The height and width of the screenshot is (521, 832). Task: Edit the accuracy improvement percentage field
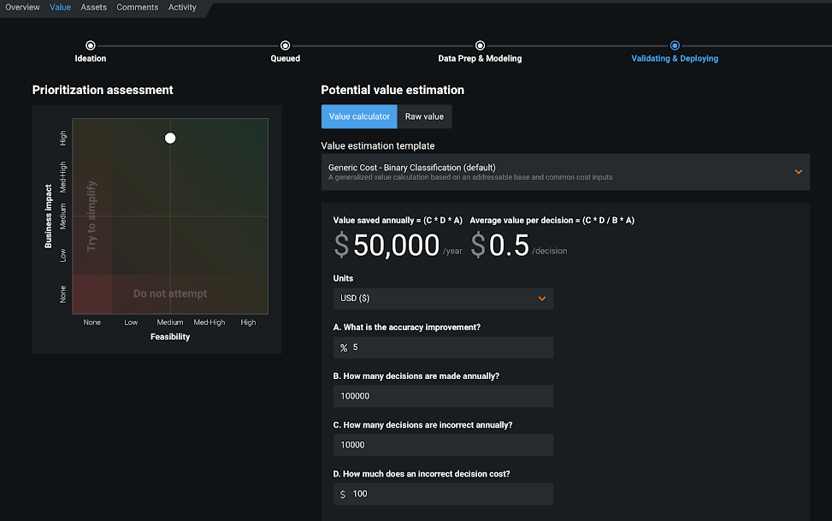coord(450,348)
